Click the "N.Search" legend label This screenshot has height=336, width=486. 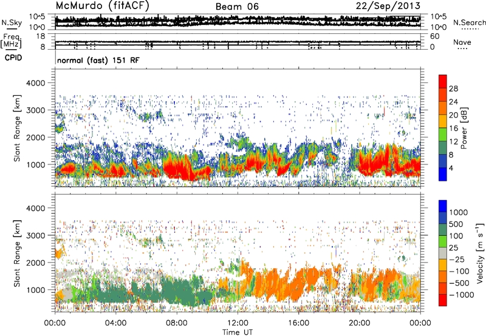469,22
